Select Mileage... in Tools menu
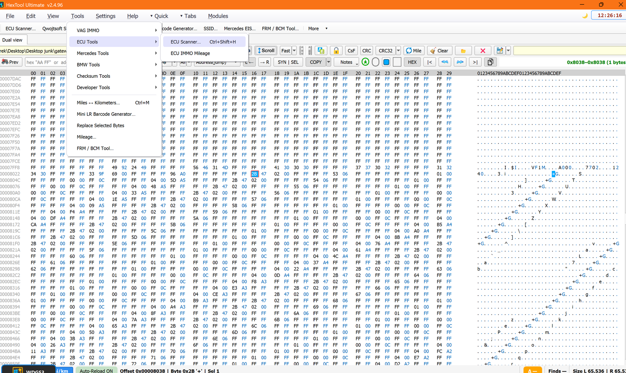Viewport: 626px width, 373px height. (114, 137)
